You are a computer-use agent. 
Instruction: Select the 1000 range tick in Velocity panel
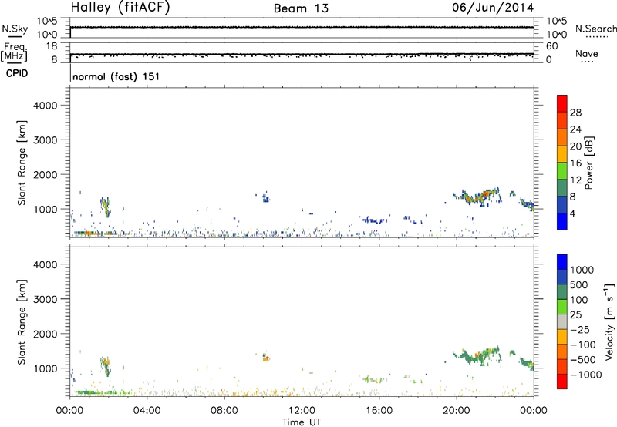pyautogui.click(x=46, y=368)
